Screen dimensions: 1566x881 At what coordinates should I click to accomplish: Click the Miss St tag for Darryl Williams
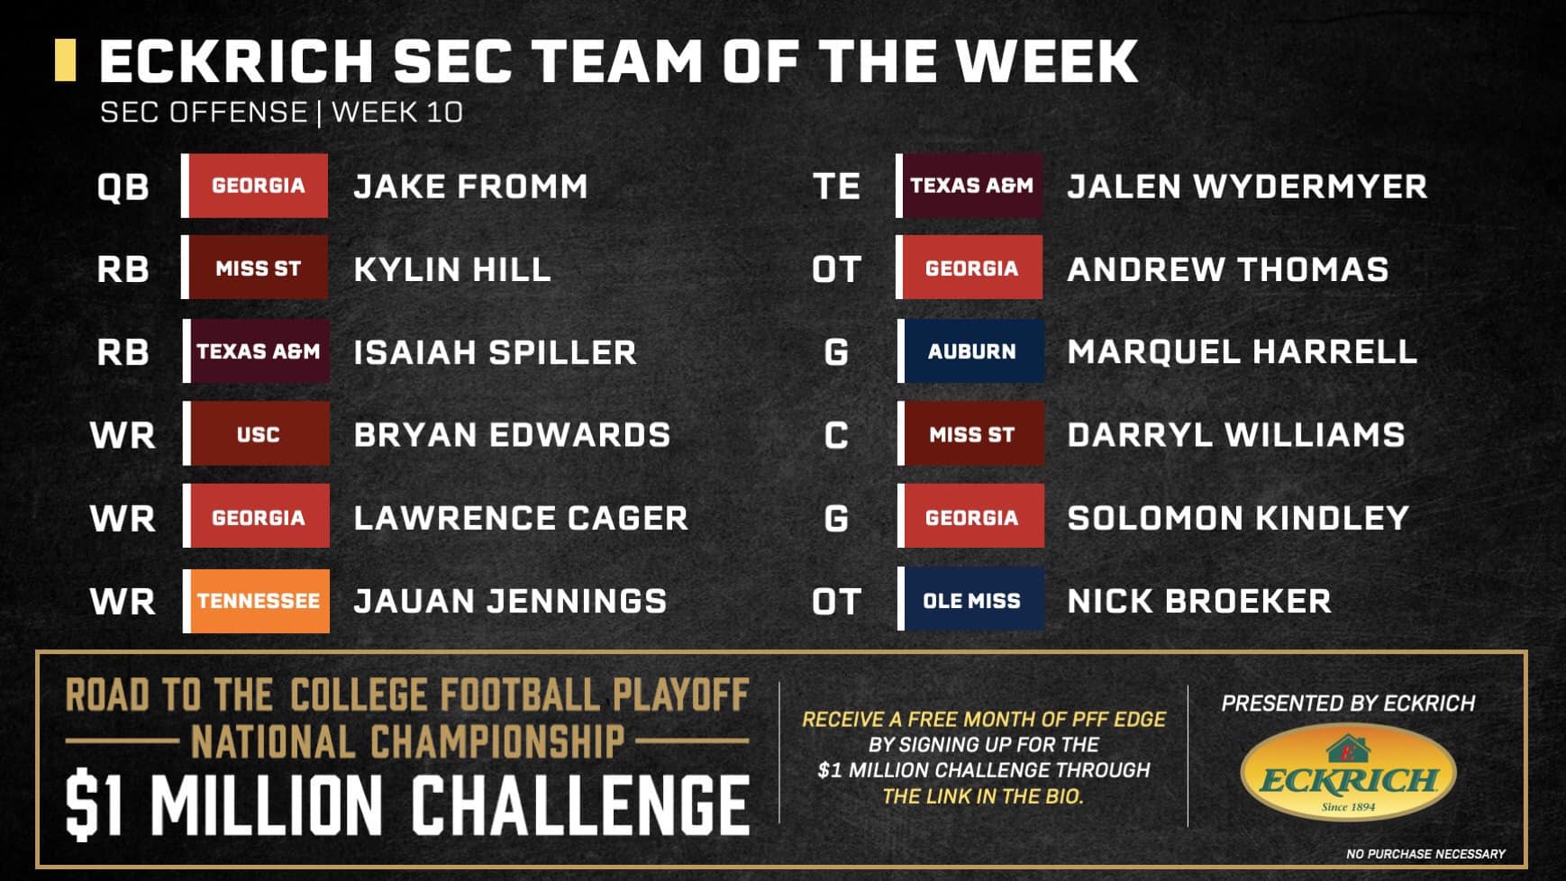[x=971, y=434]
